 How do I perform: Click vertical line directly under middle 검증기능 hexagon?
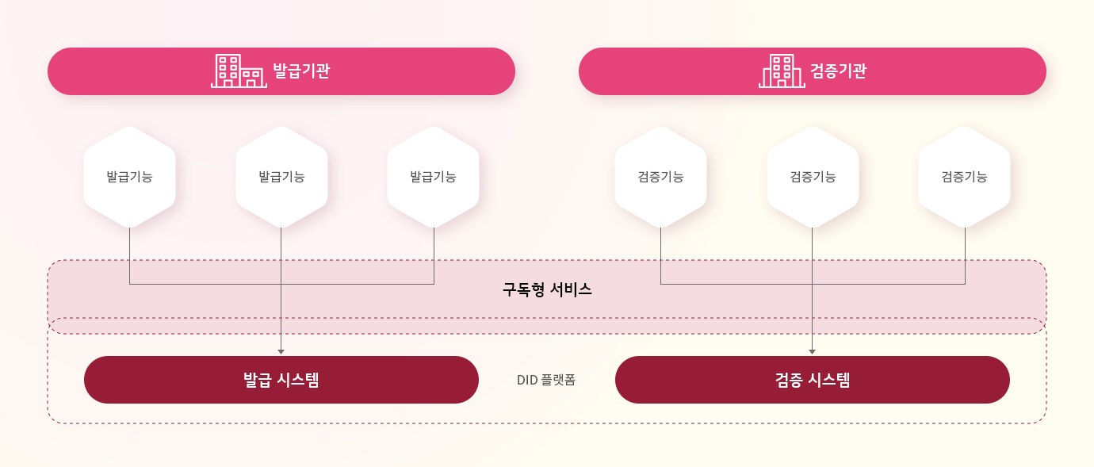tap(813, 289)
